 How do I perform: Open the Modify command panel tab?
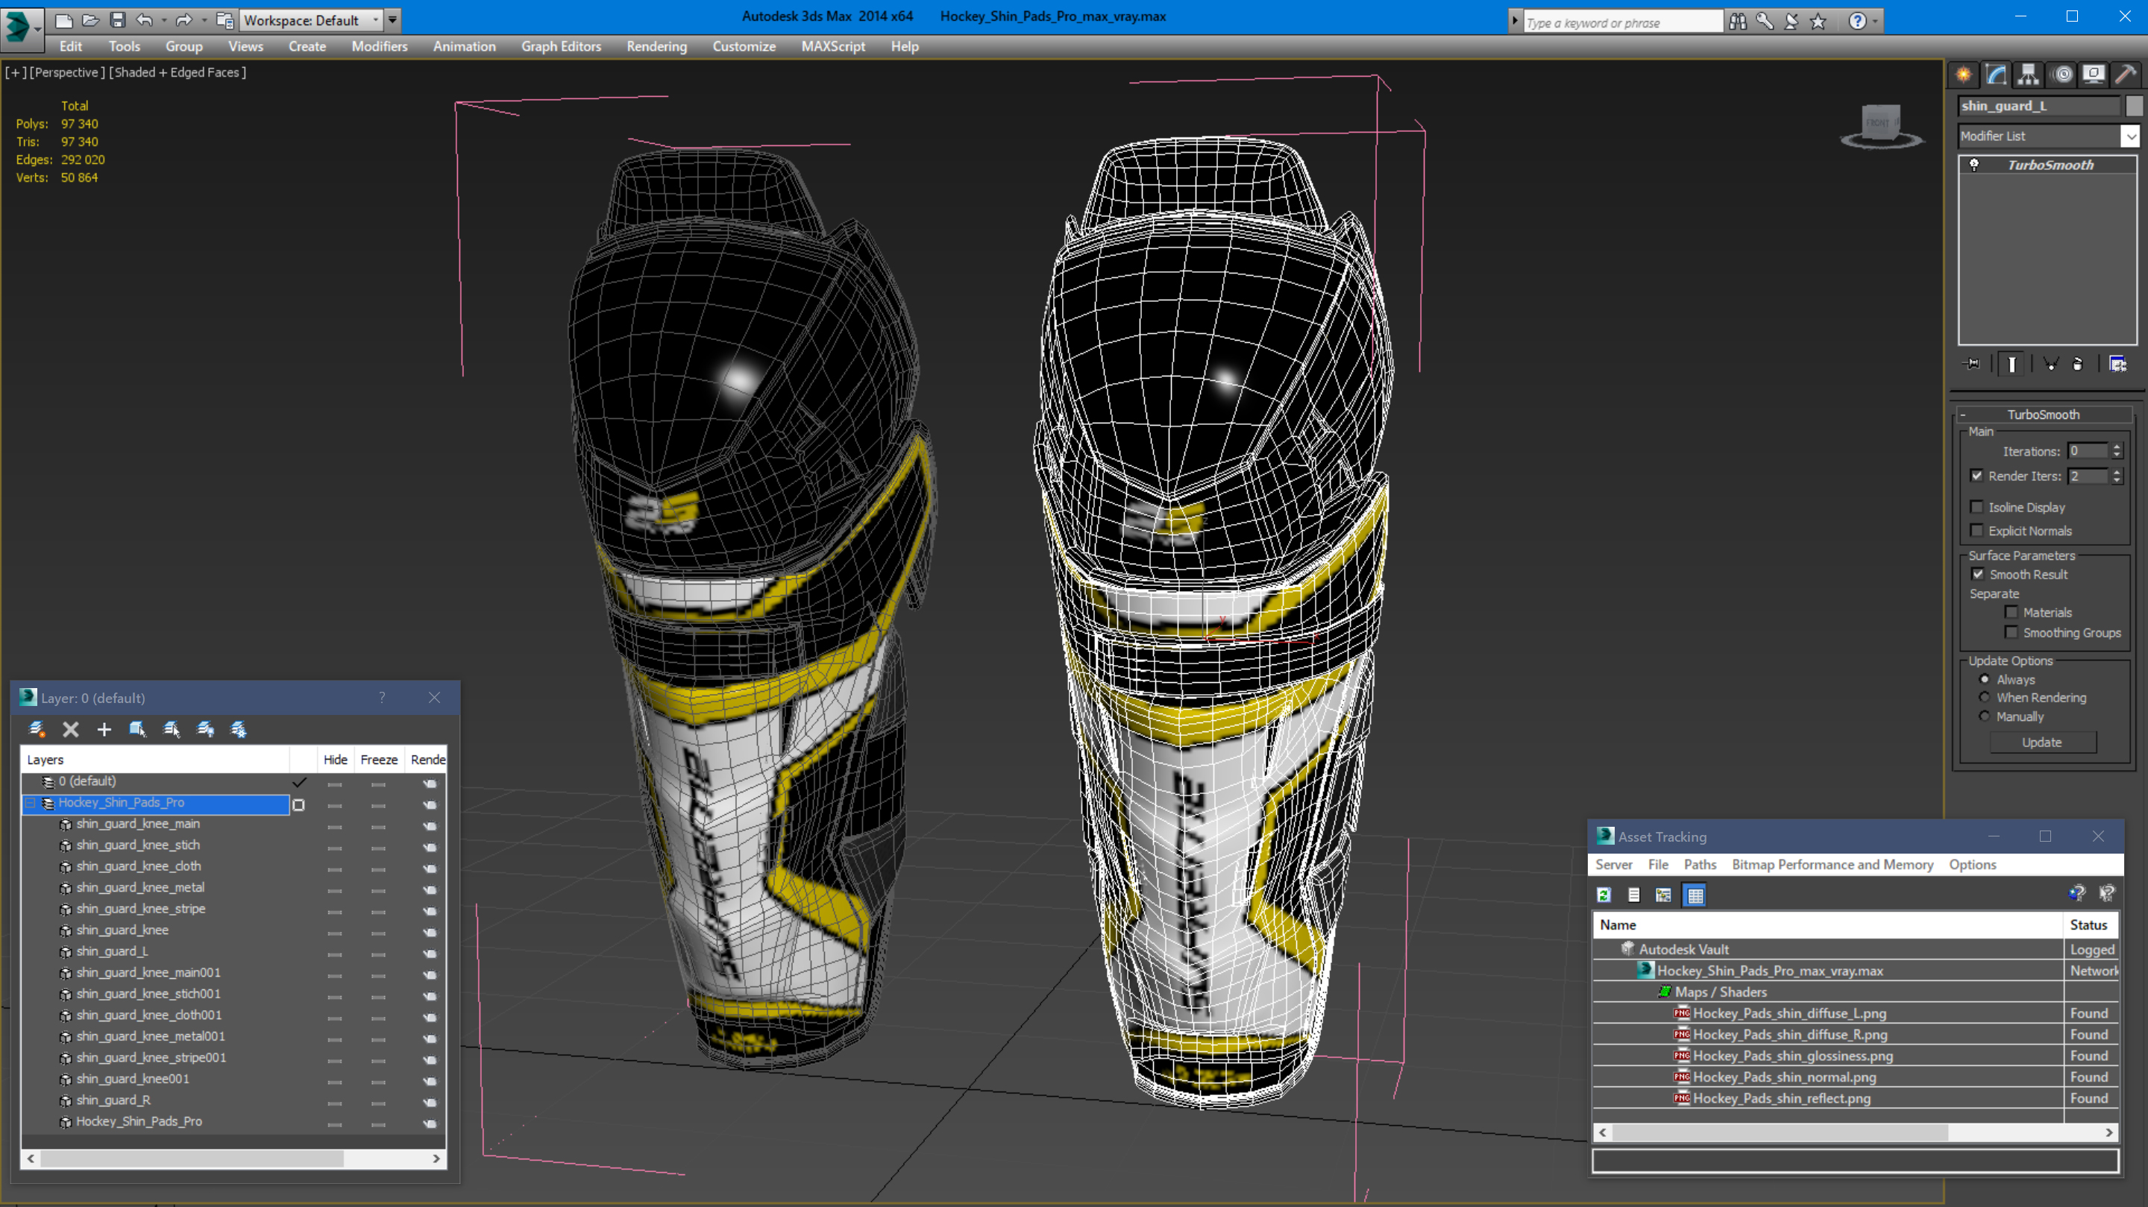point(1995,75)
